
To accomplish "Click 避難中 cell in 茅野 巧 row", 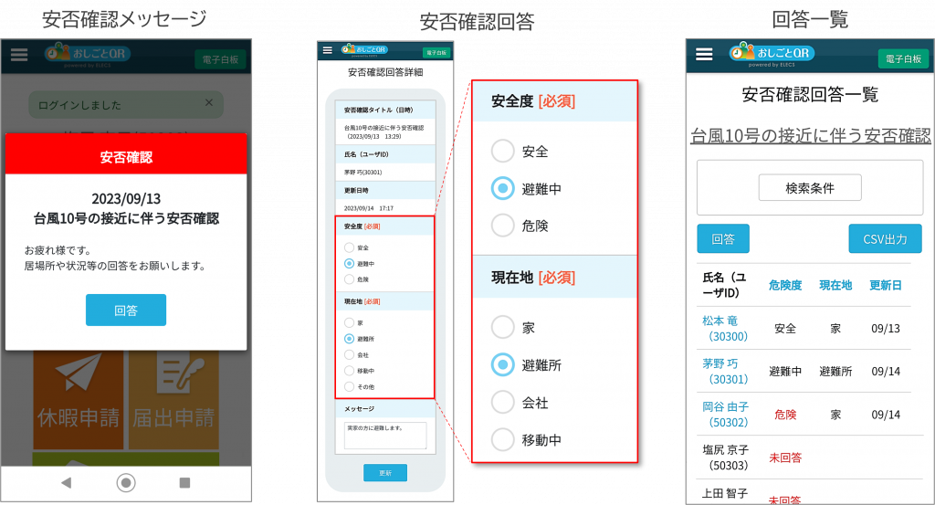I will click(784, 372).
